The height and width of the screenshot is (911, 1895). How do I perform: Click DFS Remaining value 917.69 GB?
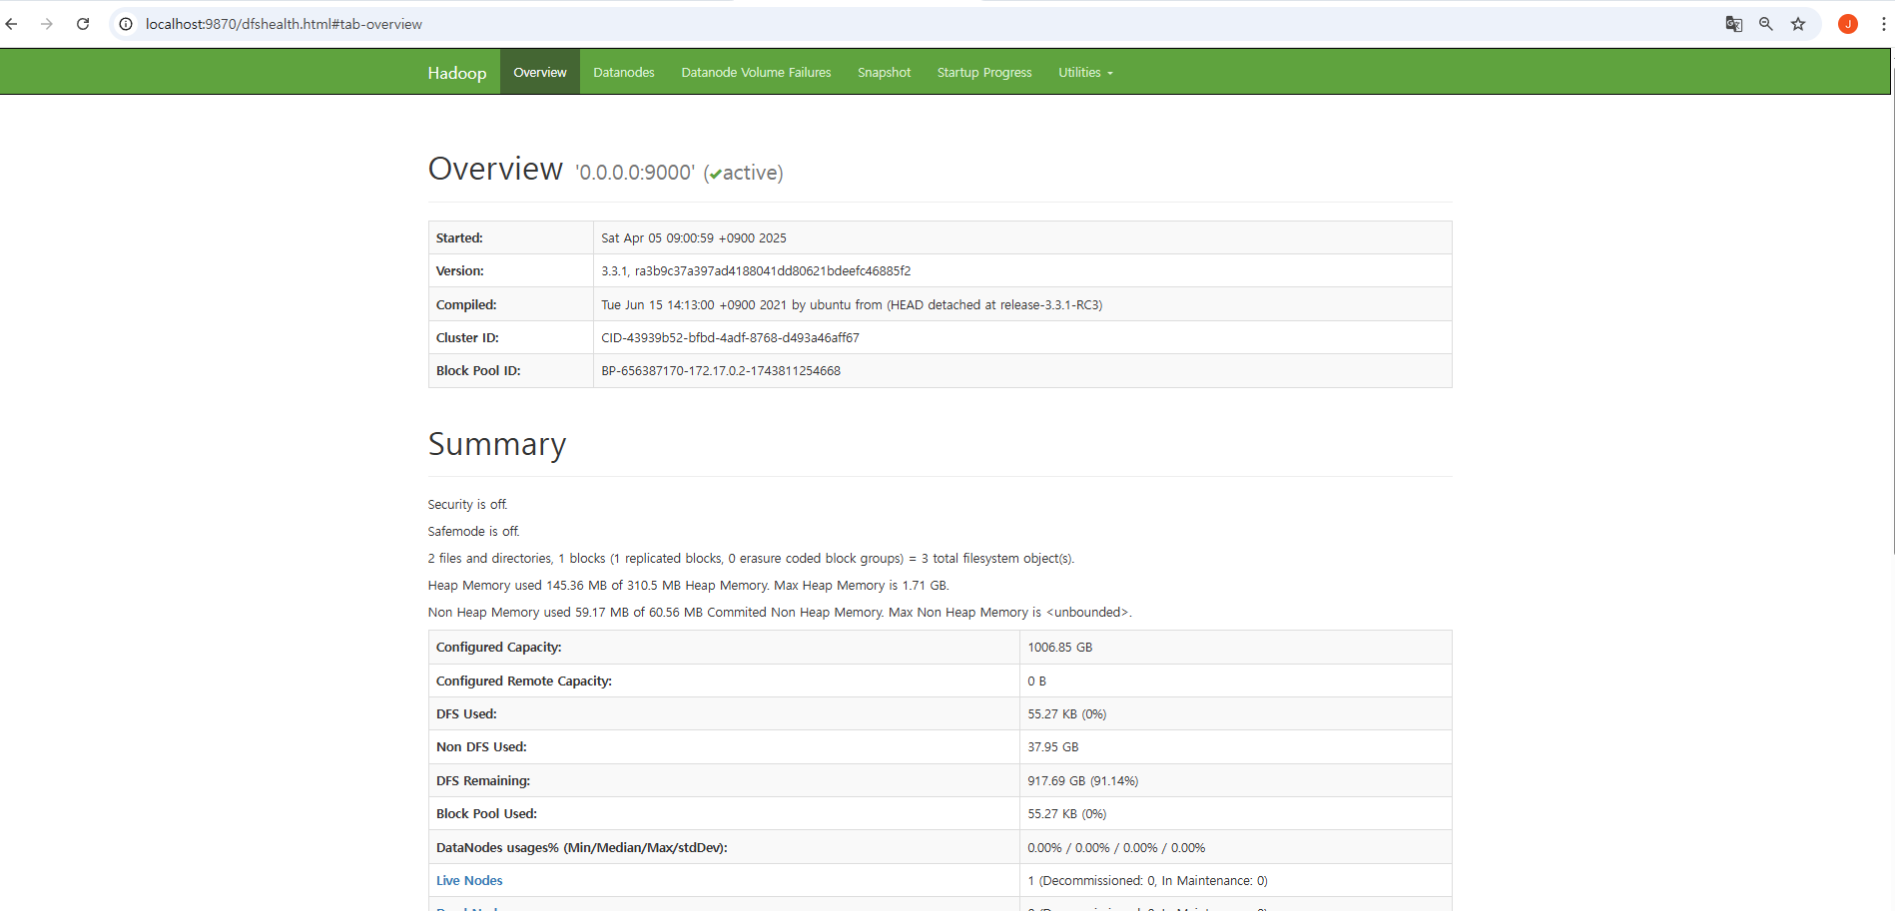click(1083, 780)
